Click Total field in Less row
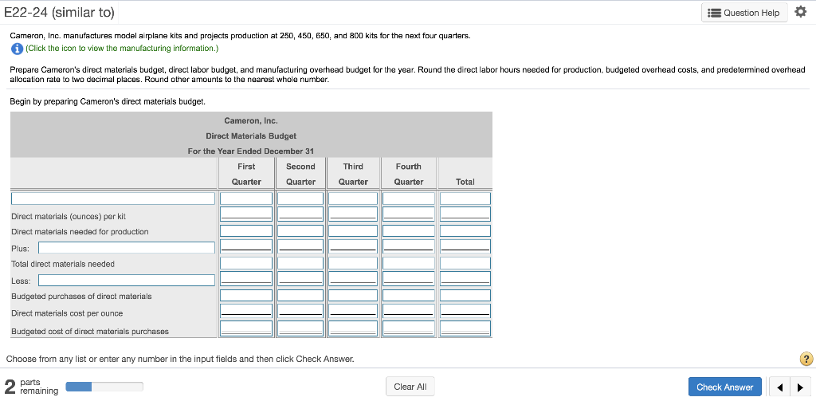 pyautogui.click(x=465, y=278)
